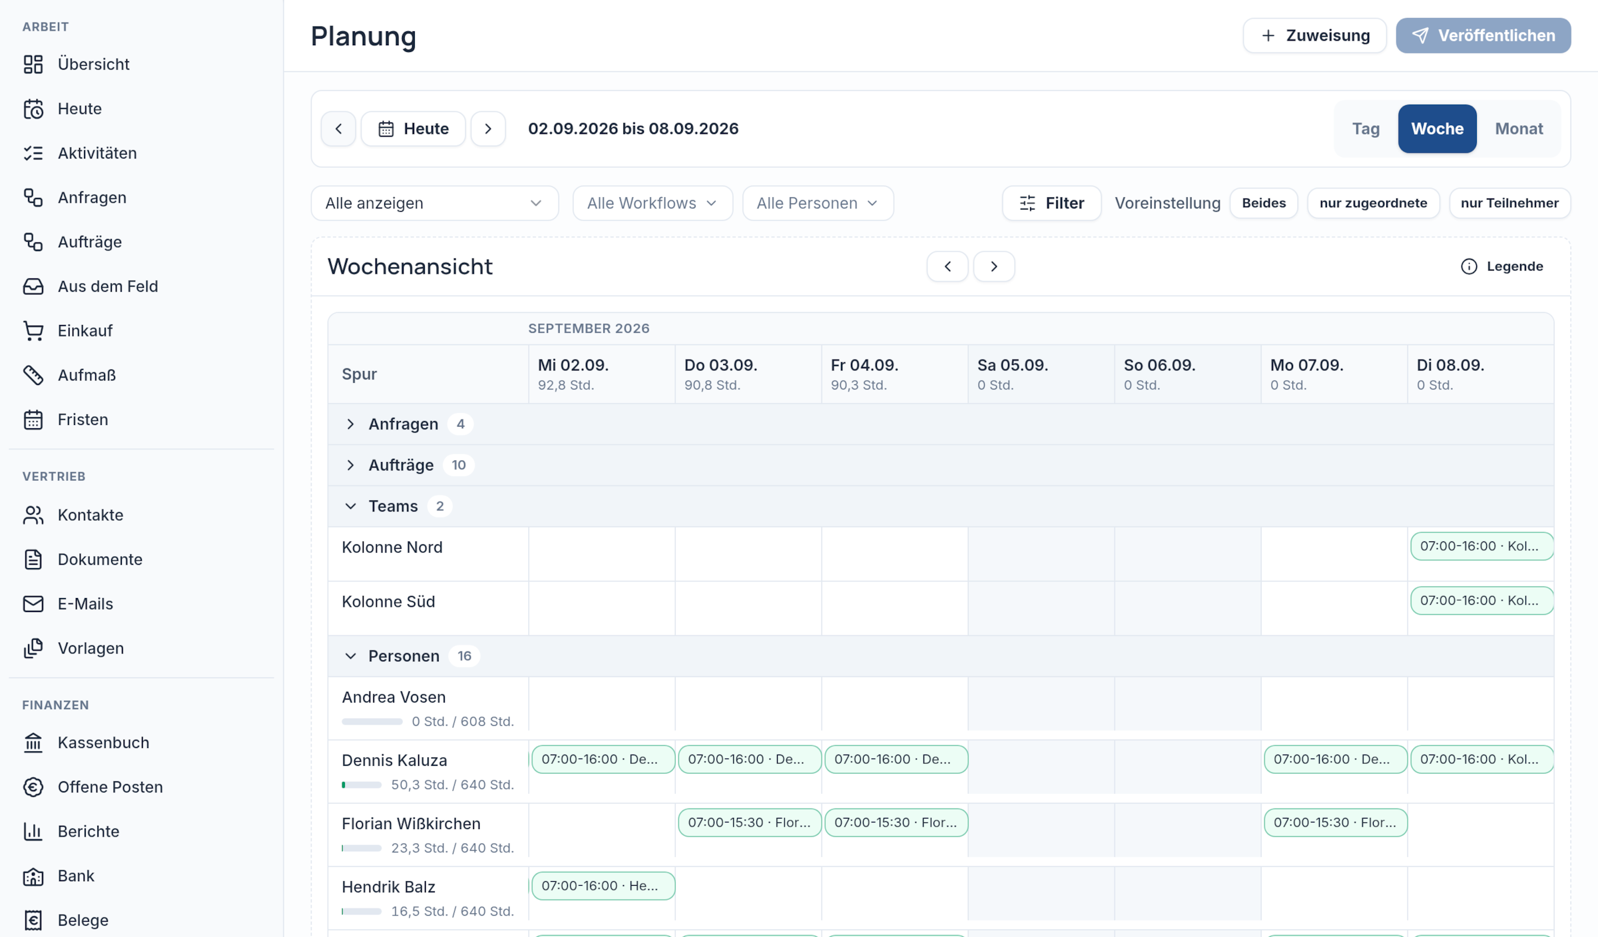The height and width of the screenshot is (937, 1598).
Task: Click the Mi 02.09. column header
Action: pos(601,374)
